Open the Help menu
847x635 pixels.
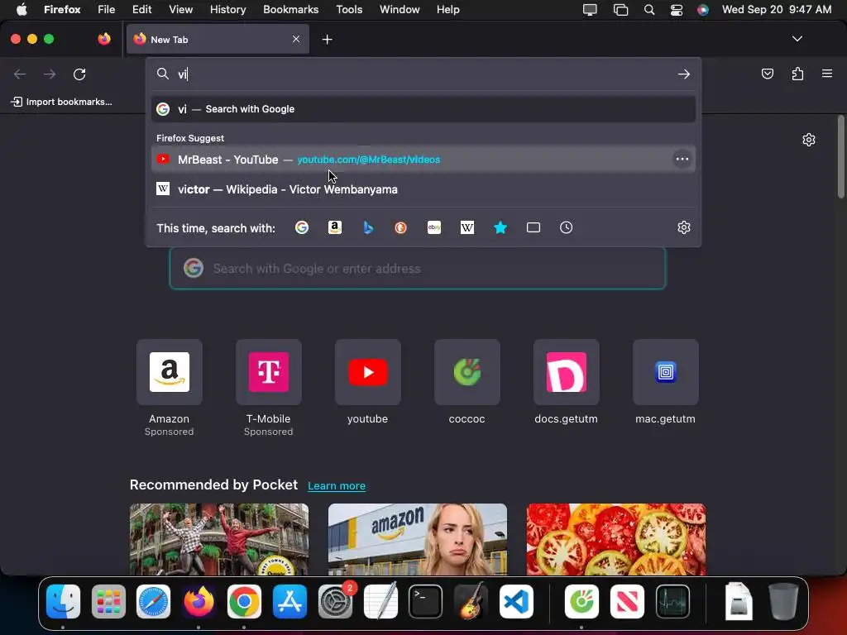click(447, 9)
